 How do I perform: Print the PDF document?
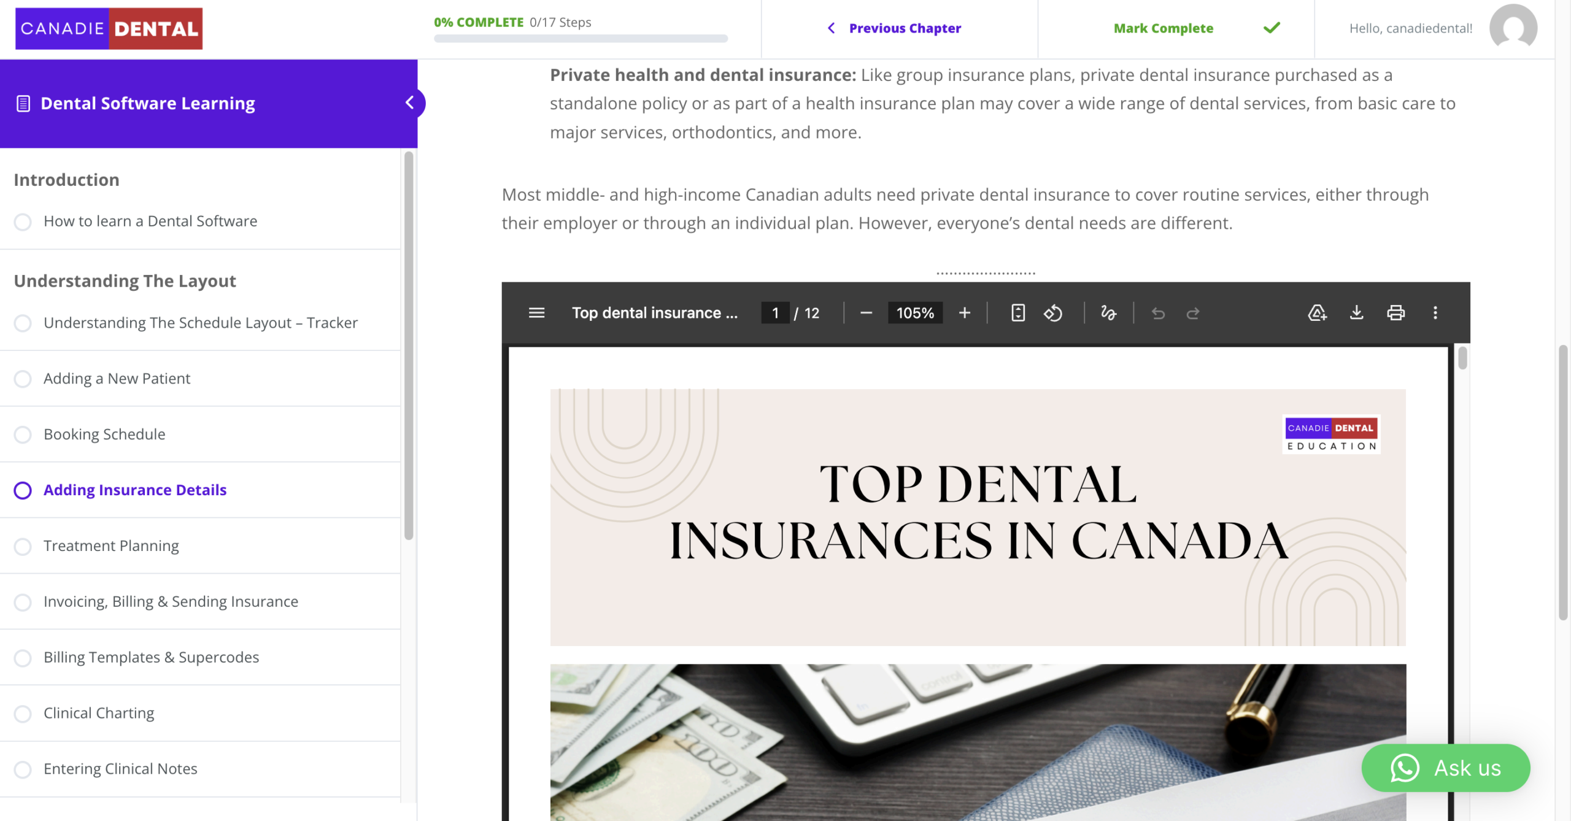click(1395, 313)
